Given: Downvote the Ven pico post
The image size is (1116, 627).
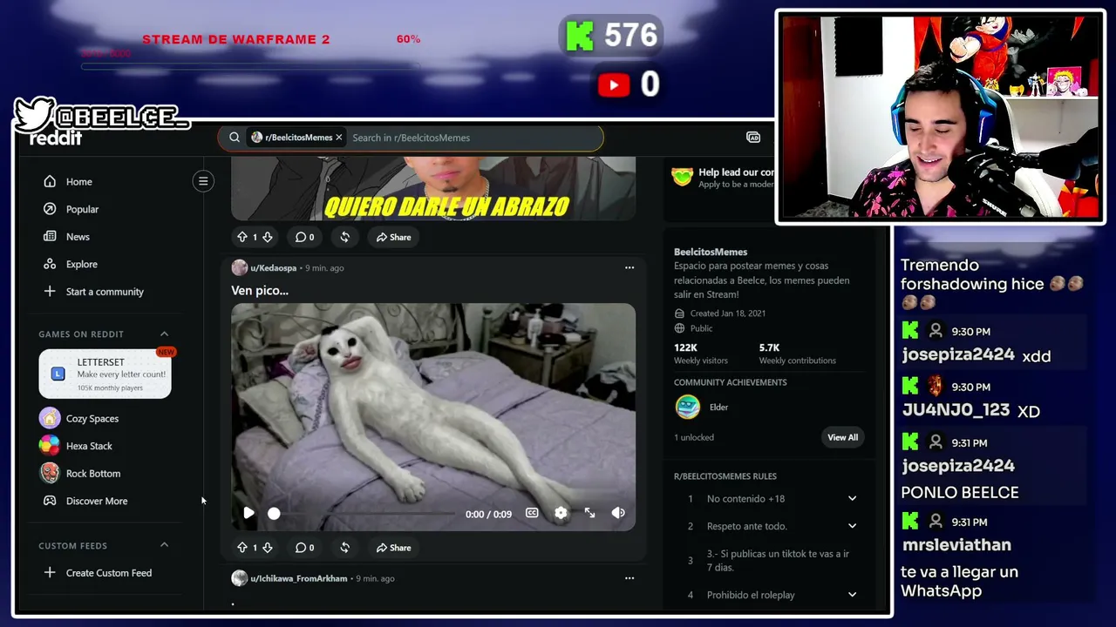Looking at the screenshot, I should [x=268, y=548].
